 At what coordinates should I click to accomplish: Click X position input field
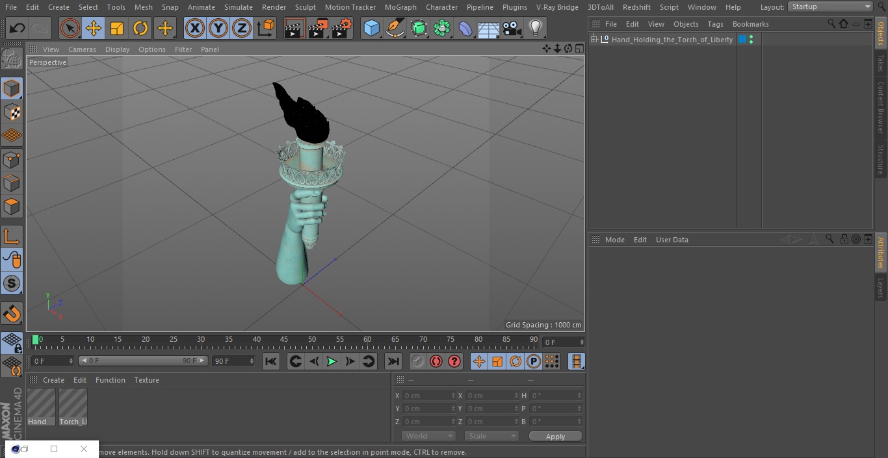428,396
